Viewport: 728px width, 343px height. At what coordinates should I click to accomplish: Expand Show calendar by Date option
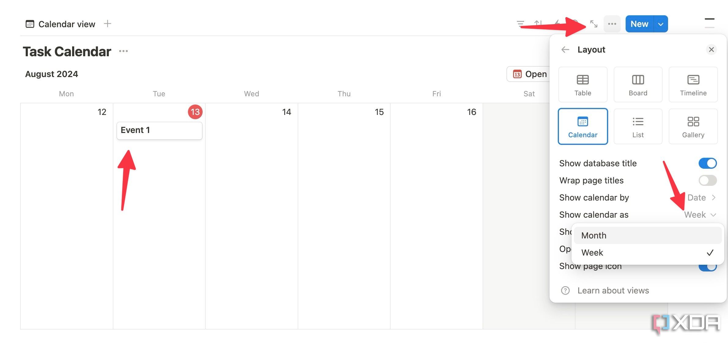coord(701,197)
